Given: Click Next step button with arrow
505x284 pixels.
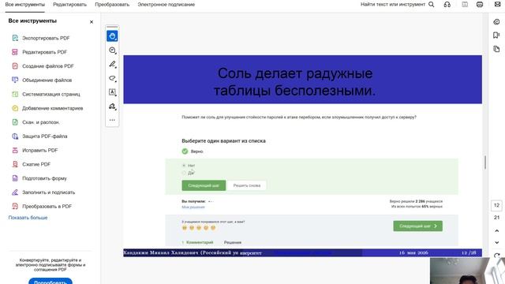Looking at the screenshot, I should point(417,226).
